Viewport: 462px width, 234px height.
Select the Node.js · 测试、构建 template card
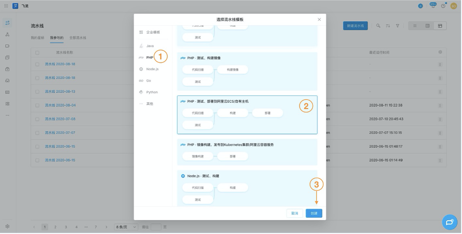(247, 188)
